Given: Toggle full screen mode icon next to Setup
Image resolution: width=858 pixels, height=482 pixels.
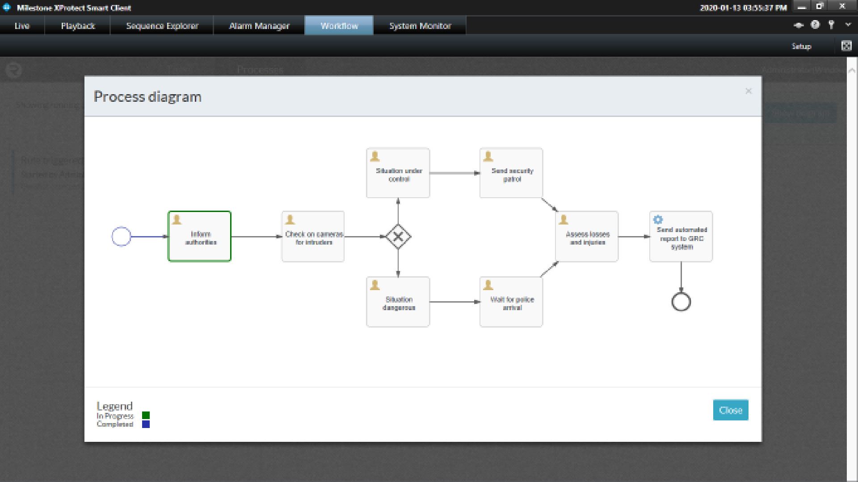Looking at the screenshot, I should pos(846,46).
